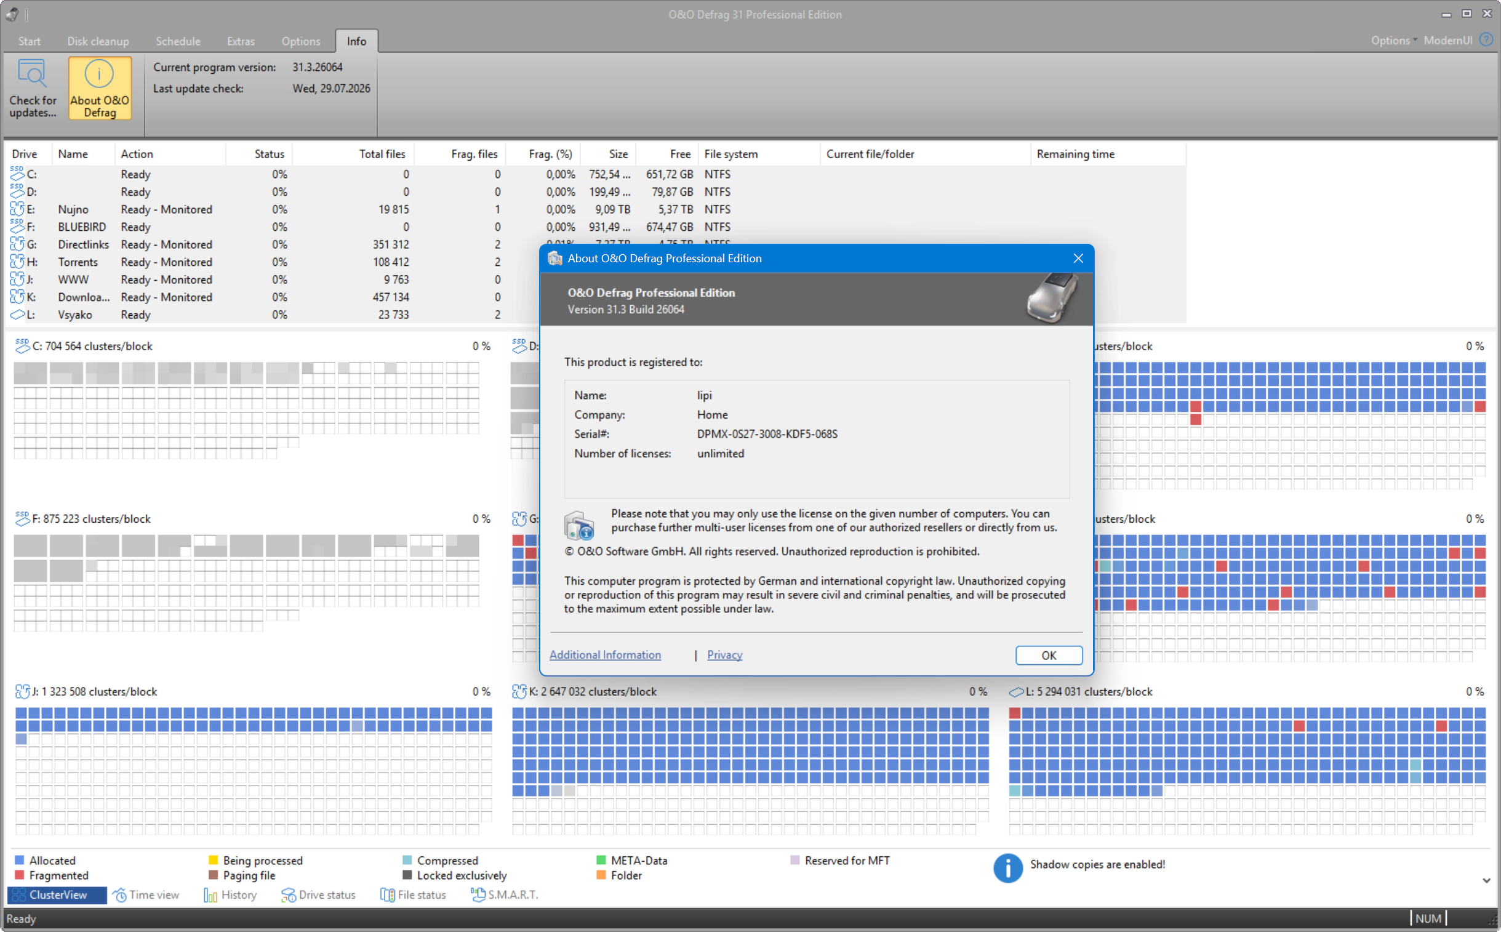Click OK in the About dialog
1501x932 pixels.
coord(1049,655)
